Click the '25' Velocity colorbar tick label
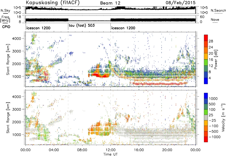 (x=211, y=115)
